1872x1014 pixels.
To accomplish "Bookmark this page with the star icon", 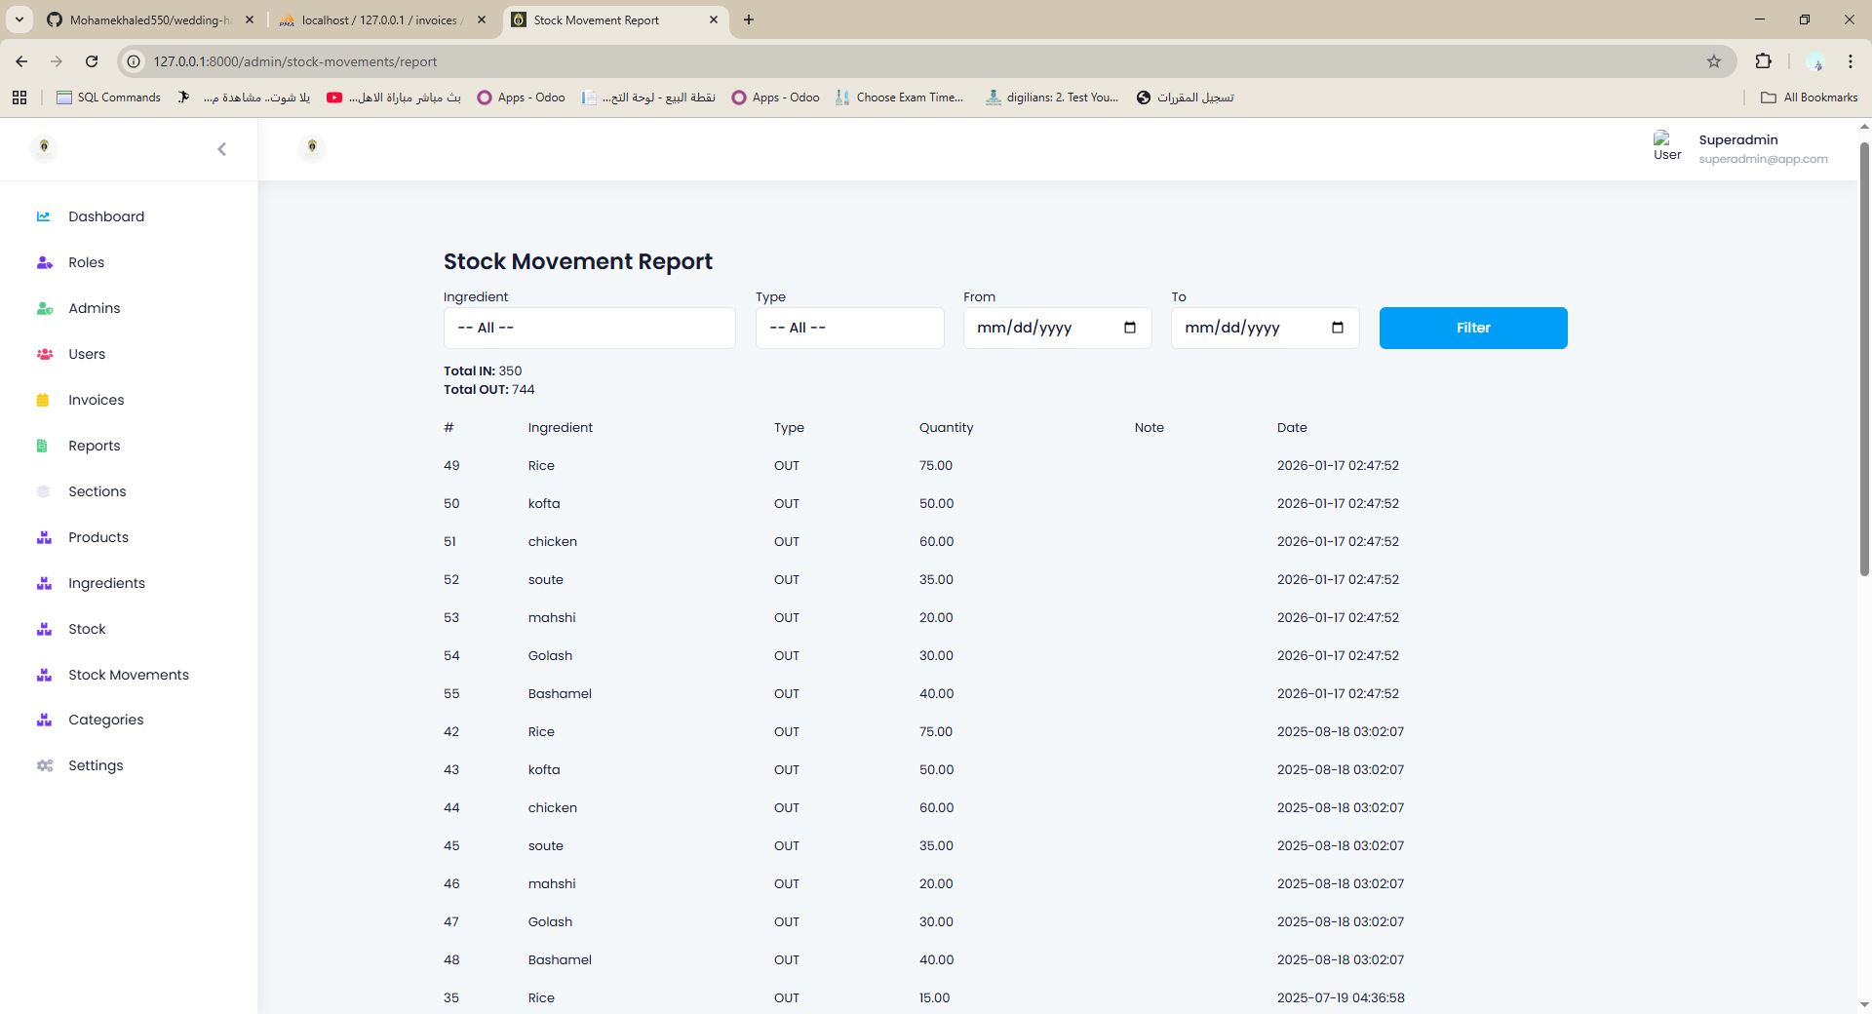I will [1713, 61].
